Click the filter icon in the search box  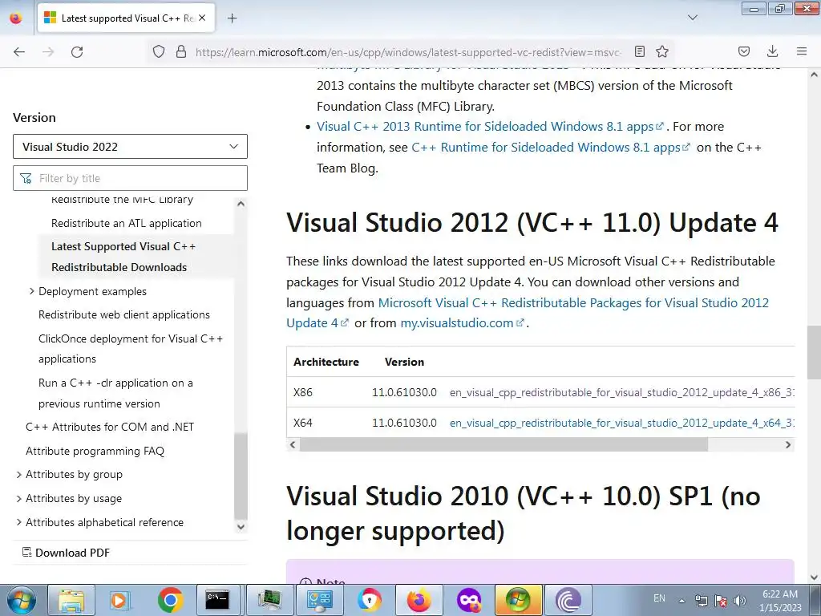[26, 179]
